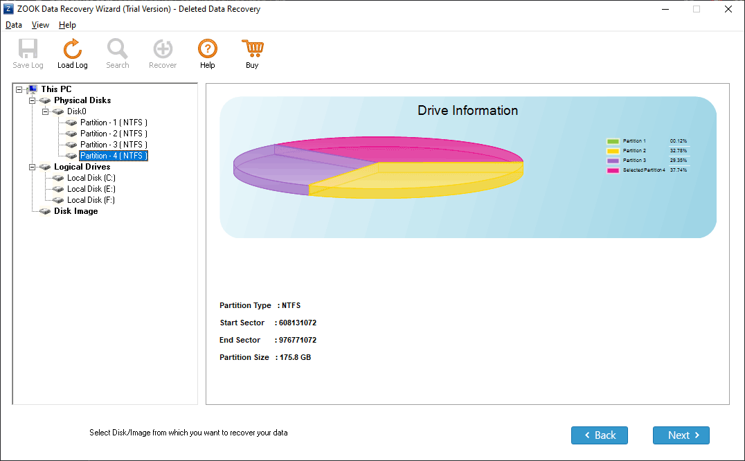Click the This PC computer icon
The image size is (745, 461).
[33, 89]
